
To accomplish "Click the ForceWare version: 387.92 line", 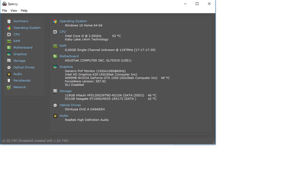I will click(85, 82).
